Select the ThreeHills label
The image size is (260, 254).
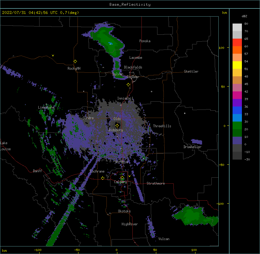tap(162, 126)
